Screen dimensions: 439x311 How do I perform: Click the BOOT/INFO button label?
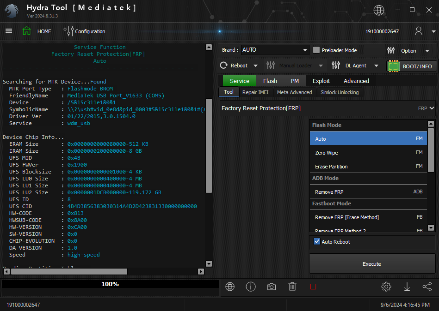click(417, 66)
